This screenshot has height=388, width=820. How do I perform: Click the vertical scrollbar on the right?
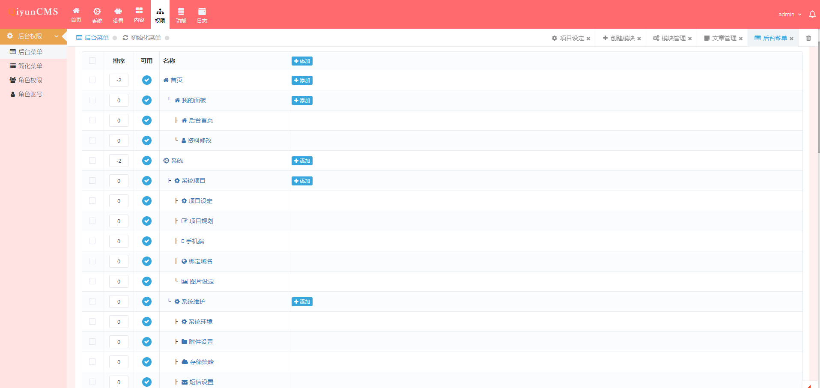pyautogui.click(x=818, y=98)
